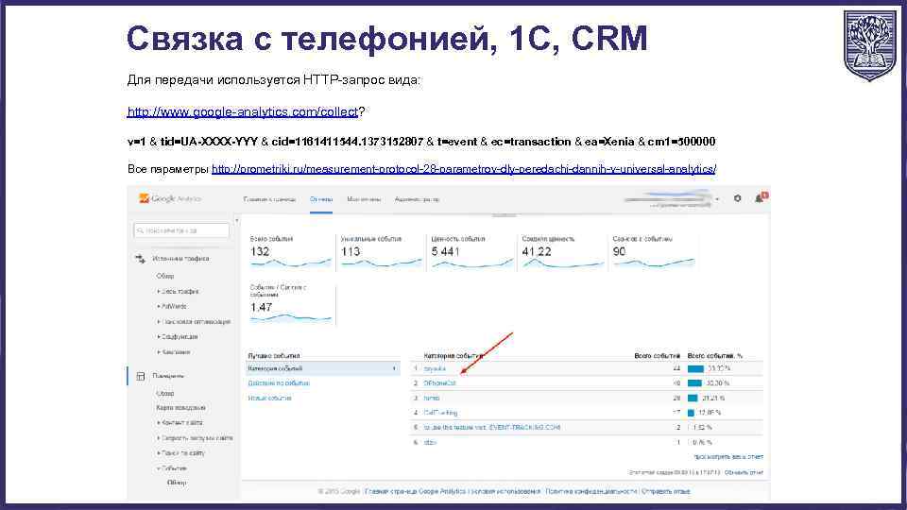Click the просмотреть весь отчет link
The image size is (907, 510).
coord(728,457)
